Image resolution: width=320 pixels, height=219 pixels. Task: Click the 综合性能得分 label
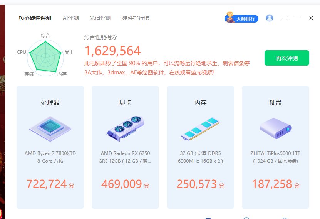[x=101, y=37]
